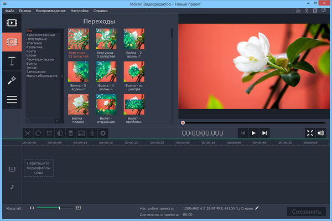
Task: Click zoom in icon right of scale slider
Action: (79, 208)
